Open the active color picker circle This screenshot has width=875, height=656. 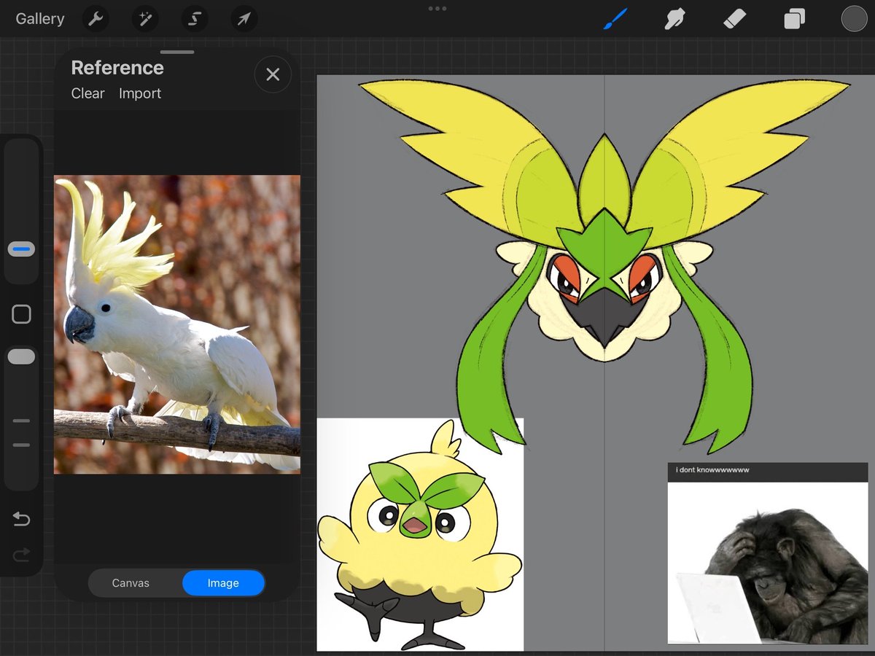tap(854, 19)
